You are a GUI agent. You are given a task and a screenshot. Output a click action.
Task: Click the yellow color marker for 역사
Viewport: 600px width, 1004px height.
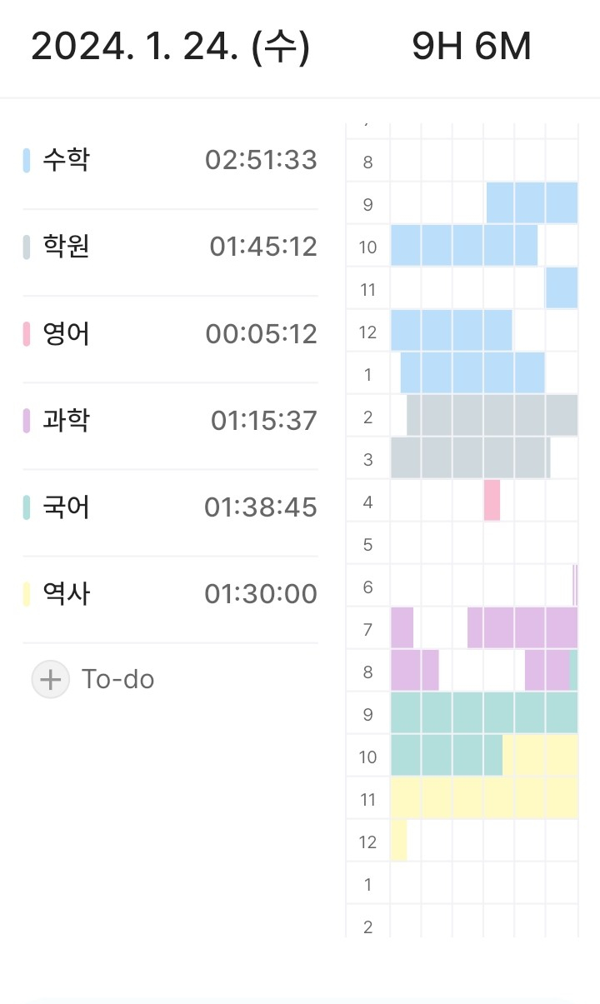[27, 594]
